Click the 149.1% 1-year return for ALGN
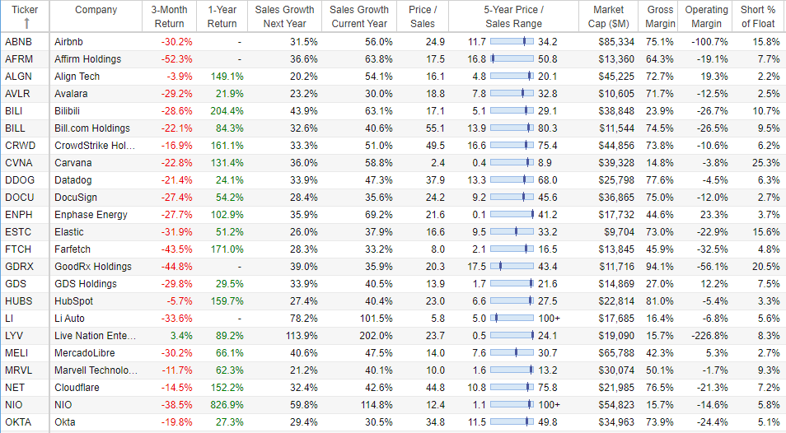The width and height of the screenshot is (786, 433). (x=227, y=77)
